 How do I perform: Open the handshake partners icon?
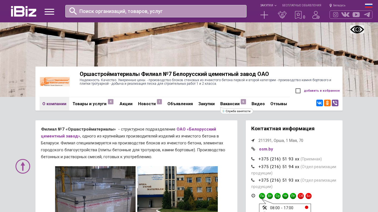282,15
